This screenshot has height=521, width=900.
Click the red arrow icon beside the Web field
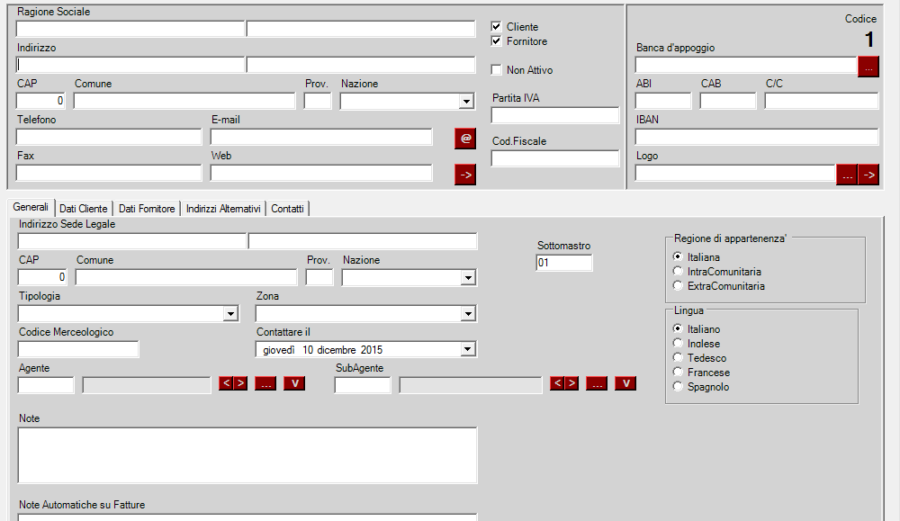(x=464, y=173)
